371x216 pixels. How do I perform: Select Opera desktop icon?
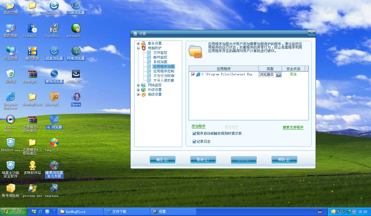pyautogui.click(x=76, y=99)
